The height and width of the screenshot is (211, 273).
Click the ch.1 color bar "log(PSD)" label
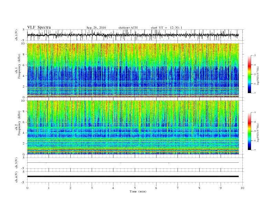pos(258,76)
